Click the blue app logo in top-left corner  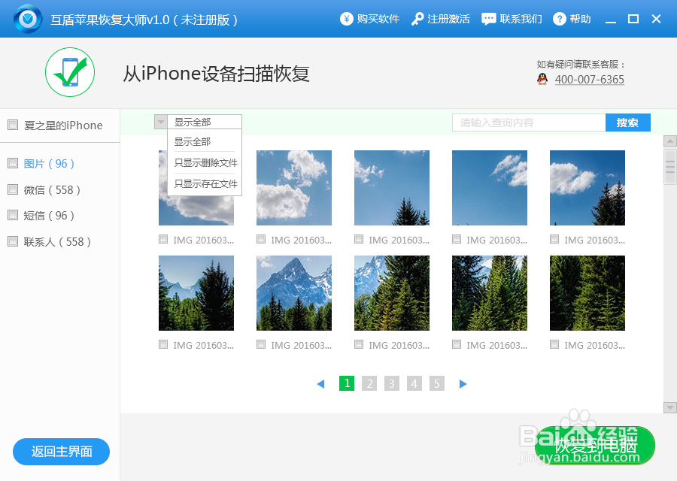27,18
